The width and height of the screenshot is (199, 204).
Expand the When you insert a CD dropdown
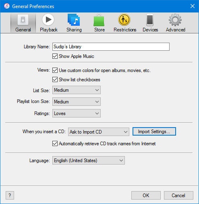[x=99, y=132]
